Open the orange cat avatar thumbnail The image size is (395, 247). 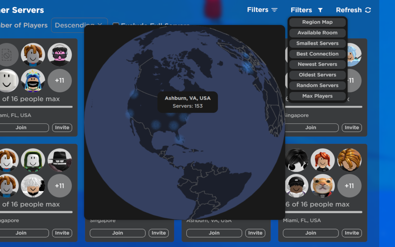(x=322, y=186)
